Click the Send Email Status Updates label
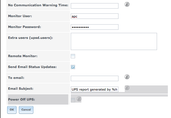Viewport: 171px width, 118px height. point(32,67)
